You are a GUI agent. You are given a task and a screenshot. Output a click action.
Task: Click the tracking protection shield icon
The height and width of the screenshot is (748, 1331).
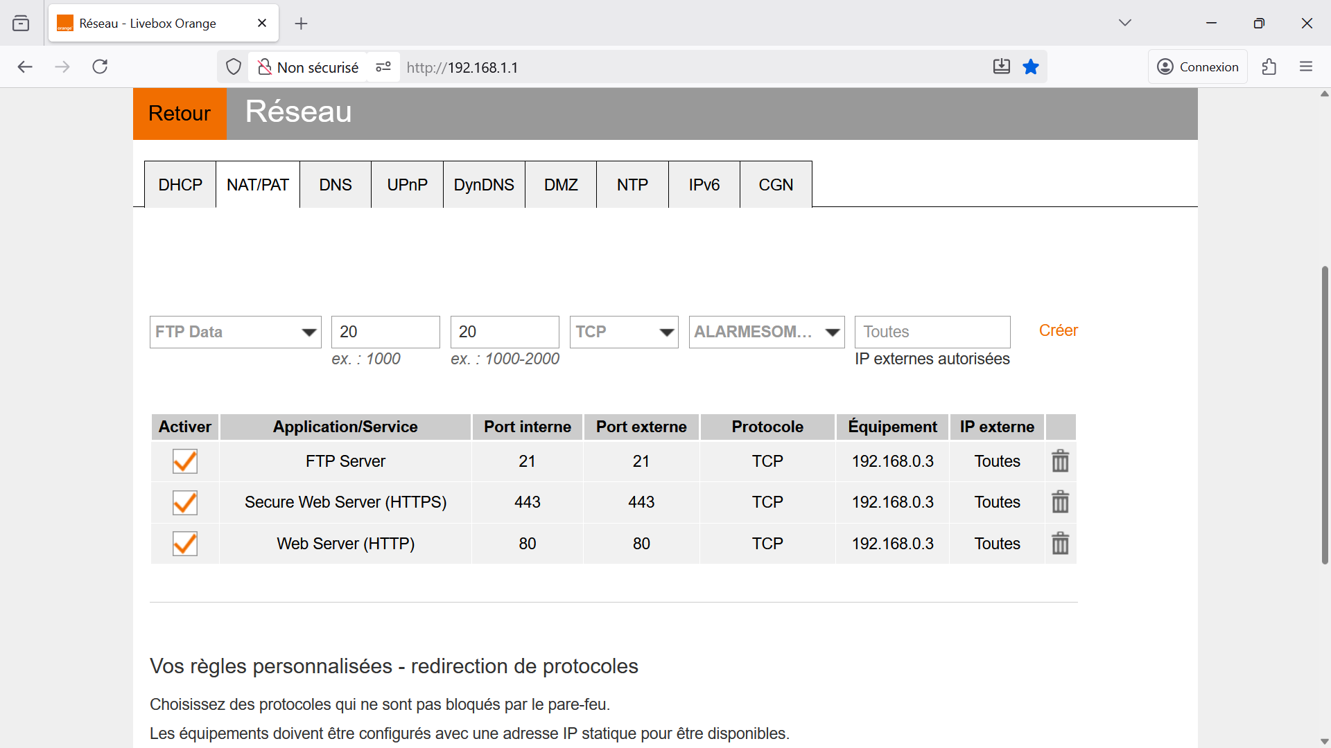234,67
